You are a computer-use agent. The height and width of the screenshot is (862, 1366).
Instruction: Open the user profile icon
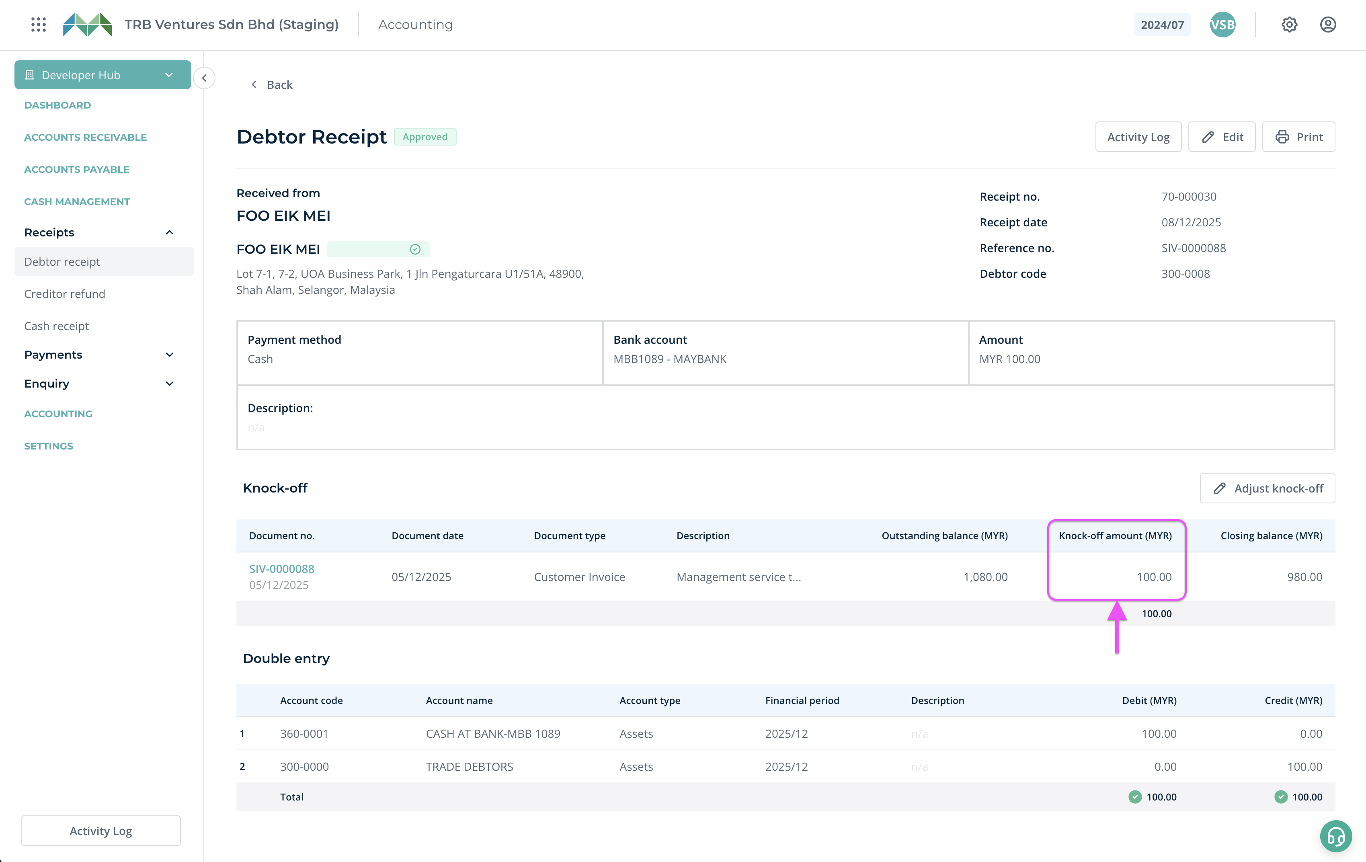pyautogui.click(x=1327, y=25)
